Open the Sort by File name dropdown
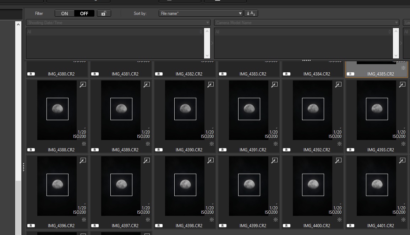This screenshot has height=235, width=410. tap(201, 13)
